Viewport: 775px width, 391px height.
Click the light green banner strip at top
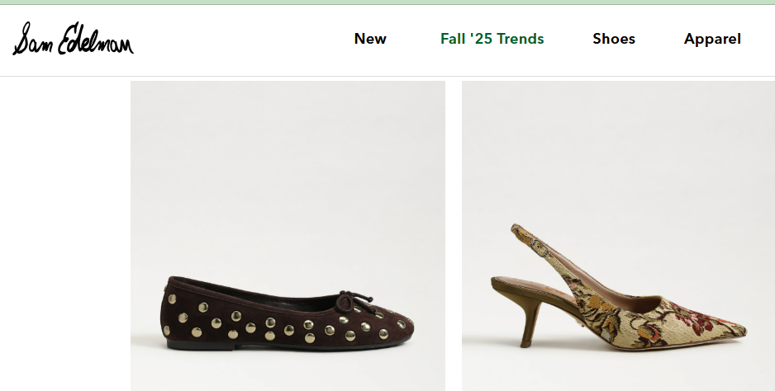tap(387, 2)
